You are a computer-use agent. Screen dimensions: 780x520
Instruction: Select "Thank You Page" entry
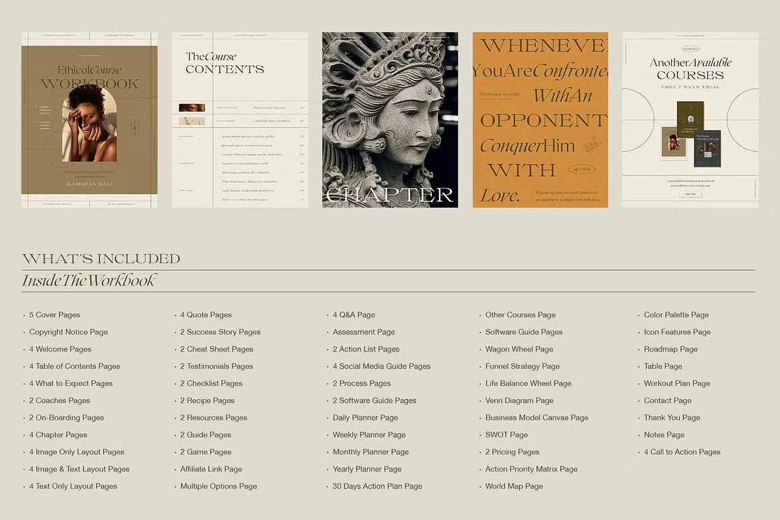pos(672,418)
